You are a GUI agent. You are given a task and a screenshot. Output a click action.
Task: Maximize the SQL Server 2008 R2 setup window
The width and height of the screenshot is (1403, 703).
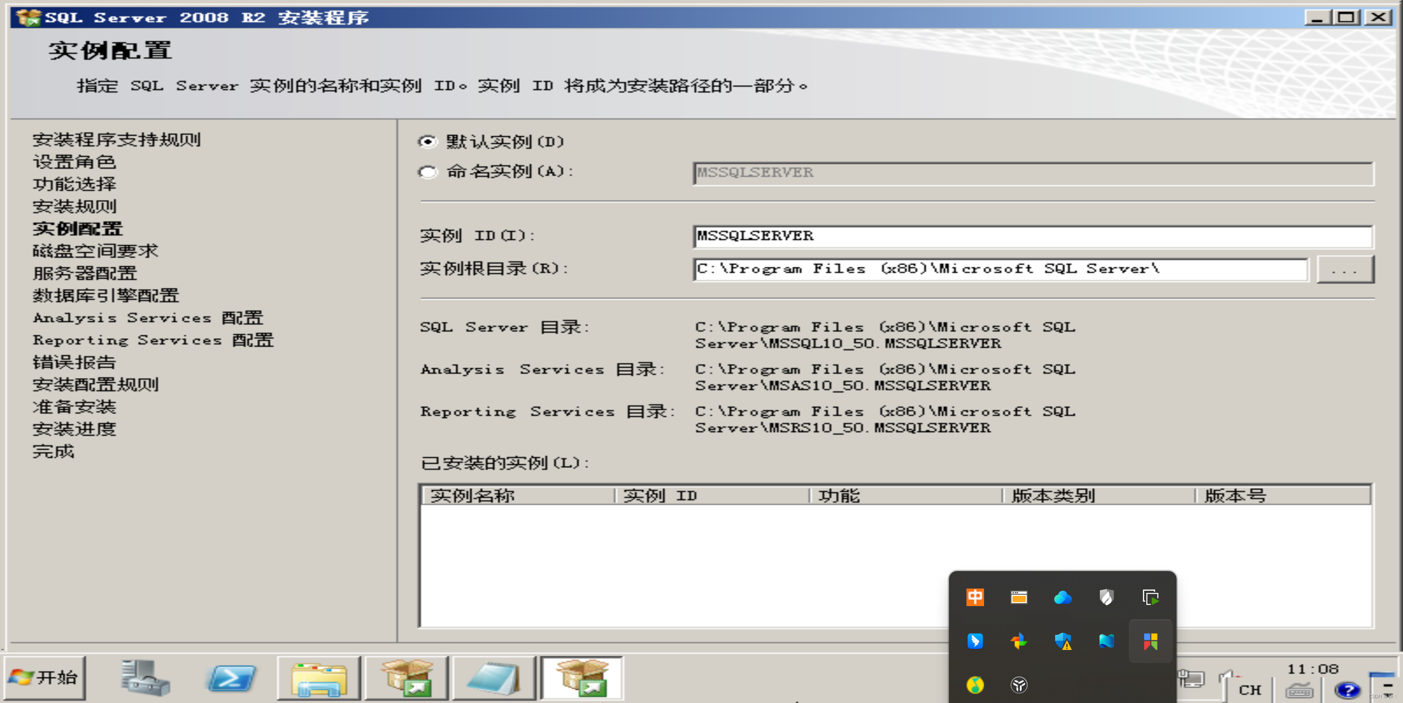(1346, 18)
